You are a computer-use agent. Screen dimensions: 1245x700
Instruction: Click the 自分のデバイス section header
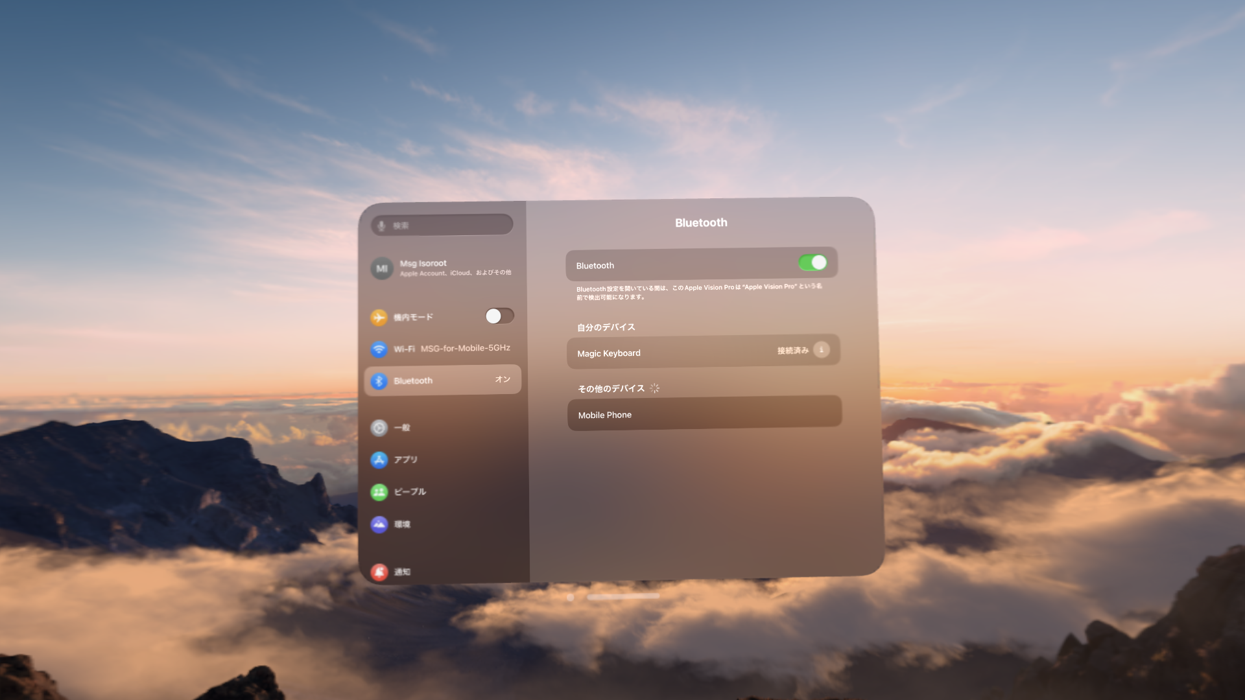pyautogui.click(x=606, y=327)
